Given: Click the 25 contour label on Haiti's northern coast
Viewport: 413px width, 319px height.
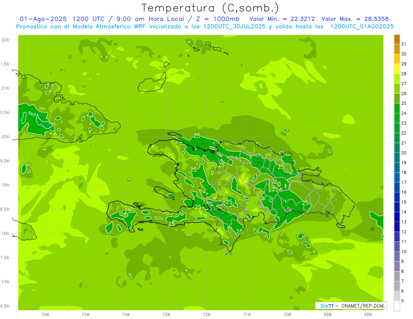Looking at the screenshot, I should point(197,136).
